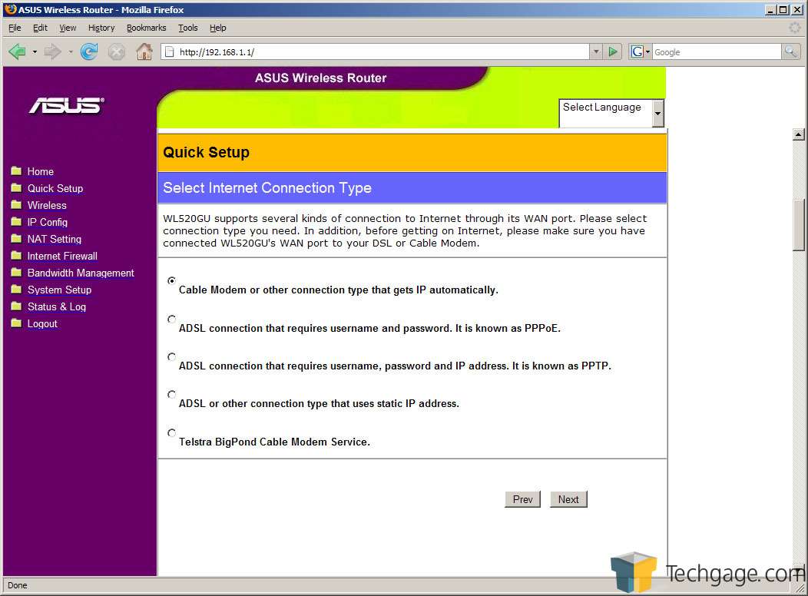Click the Firefox activity throbber icon
The image size is (808, 596).
[795, 28]
